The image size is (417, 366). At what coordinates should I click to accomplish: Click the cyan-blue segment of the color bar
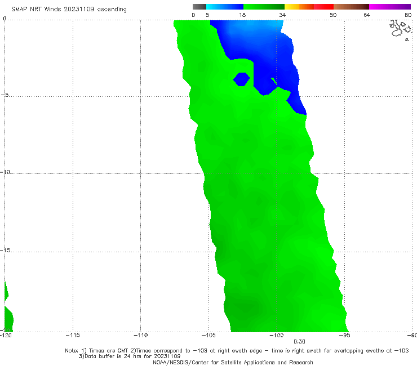point(225,7)
